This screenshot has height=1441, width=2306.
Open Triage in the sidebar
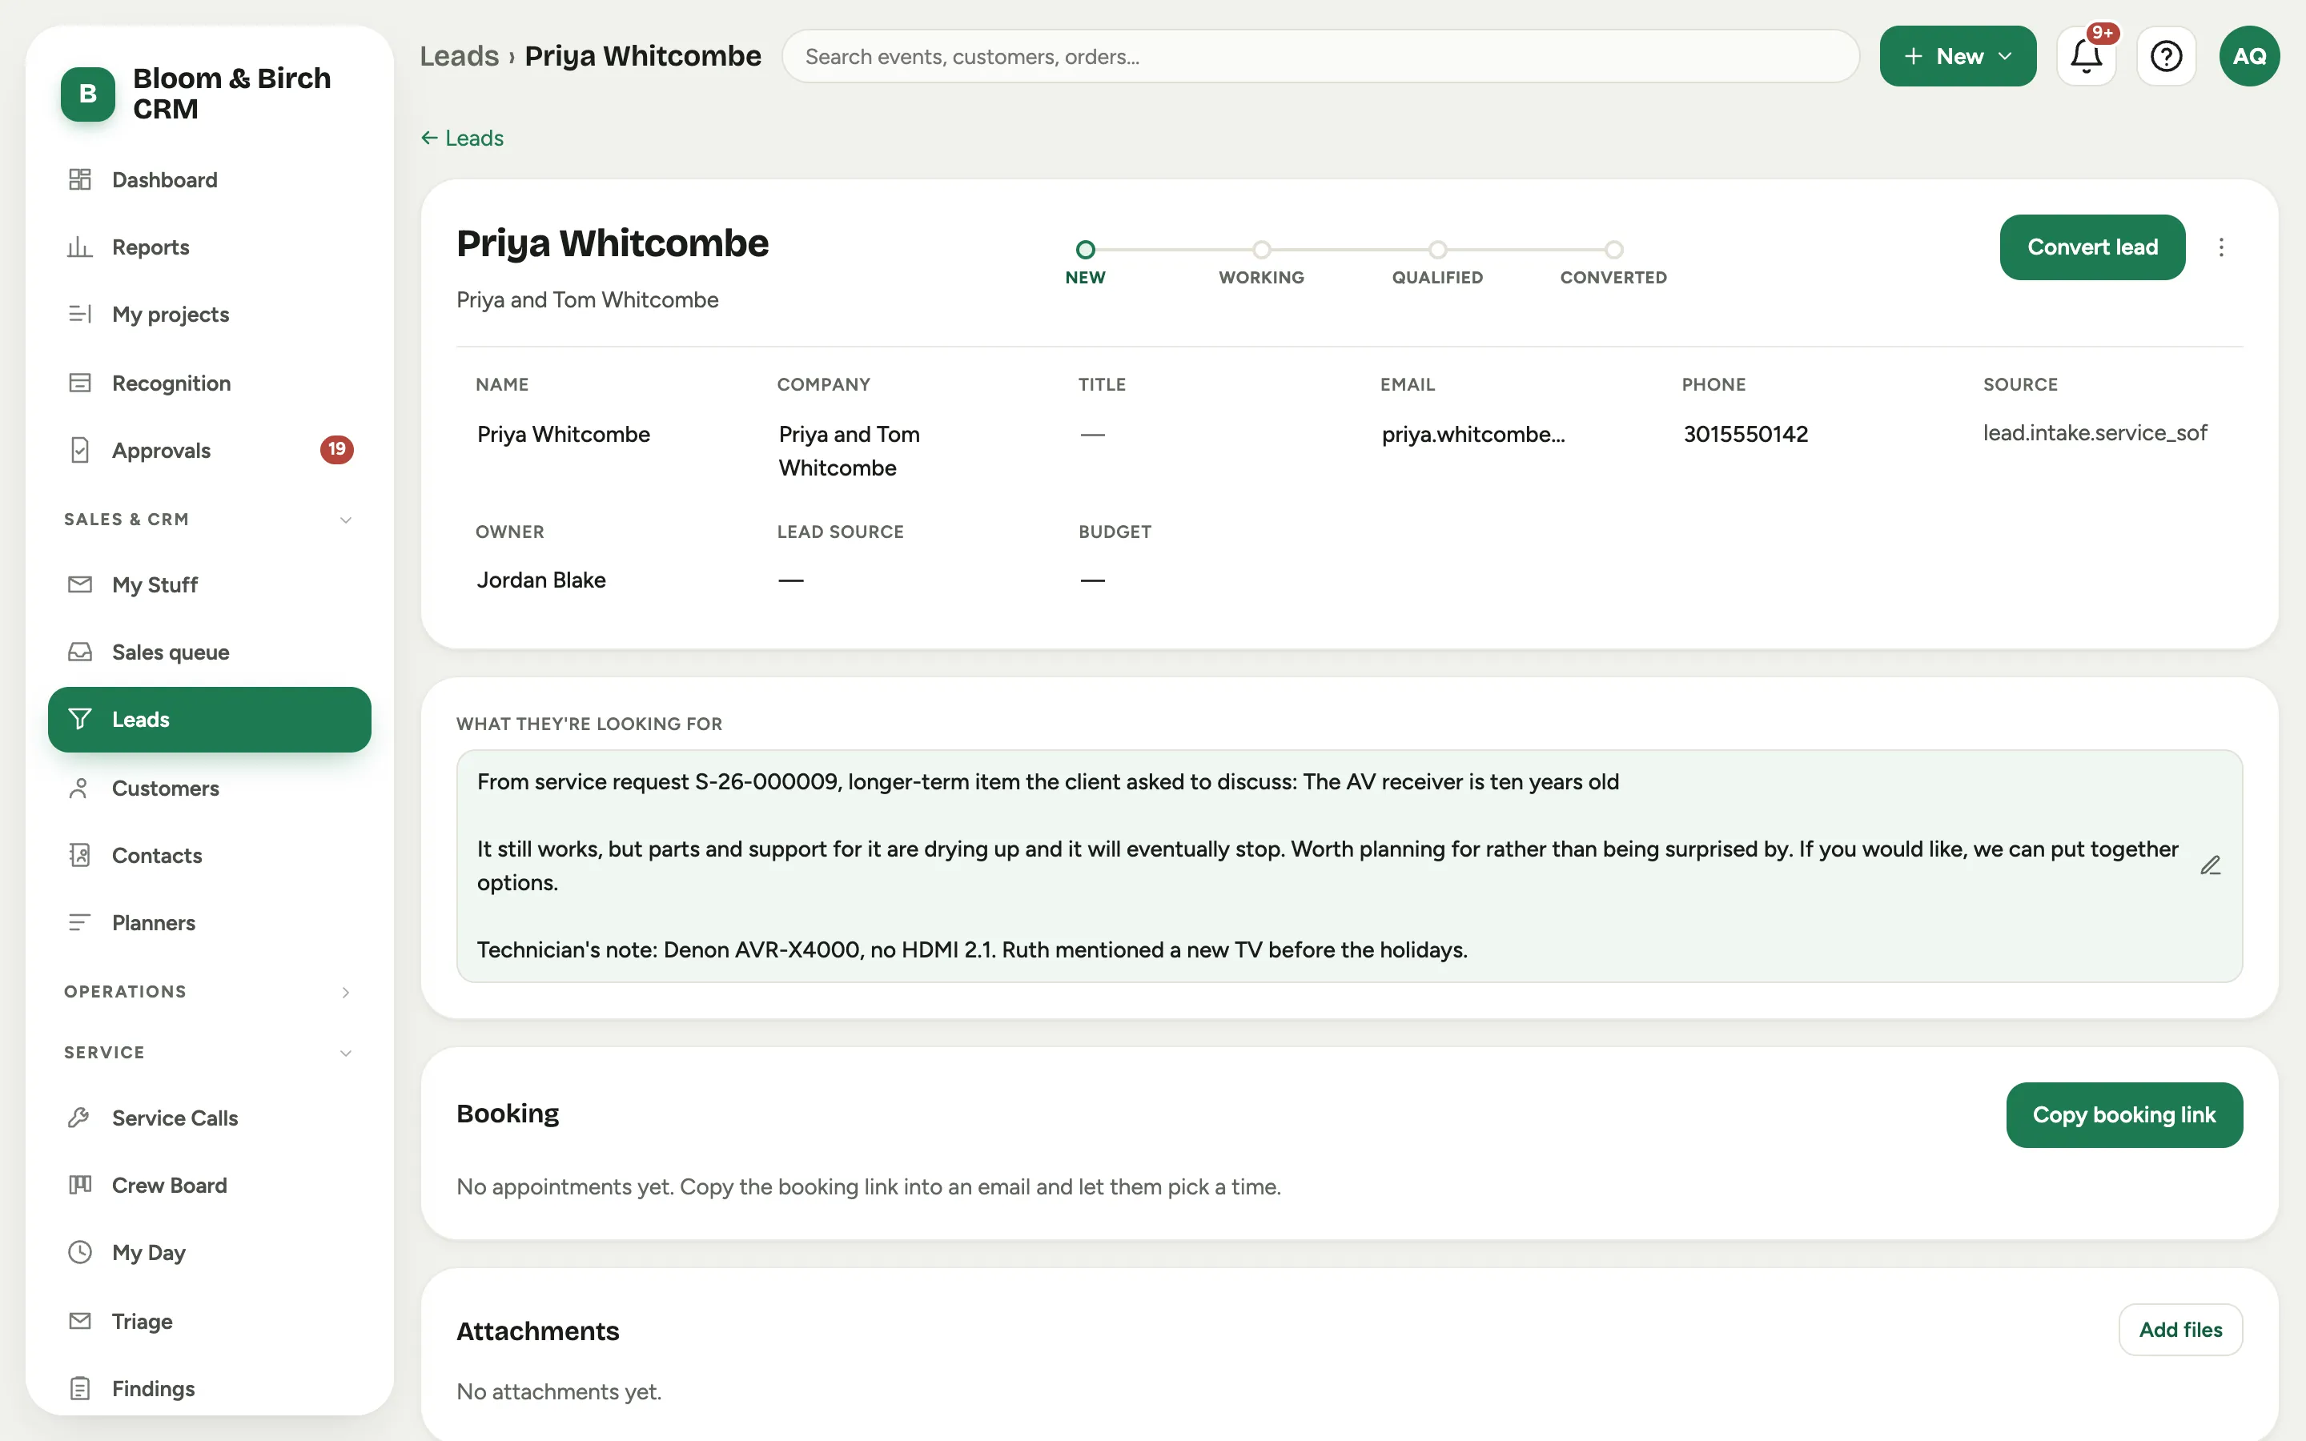(x=210, y=1321)
